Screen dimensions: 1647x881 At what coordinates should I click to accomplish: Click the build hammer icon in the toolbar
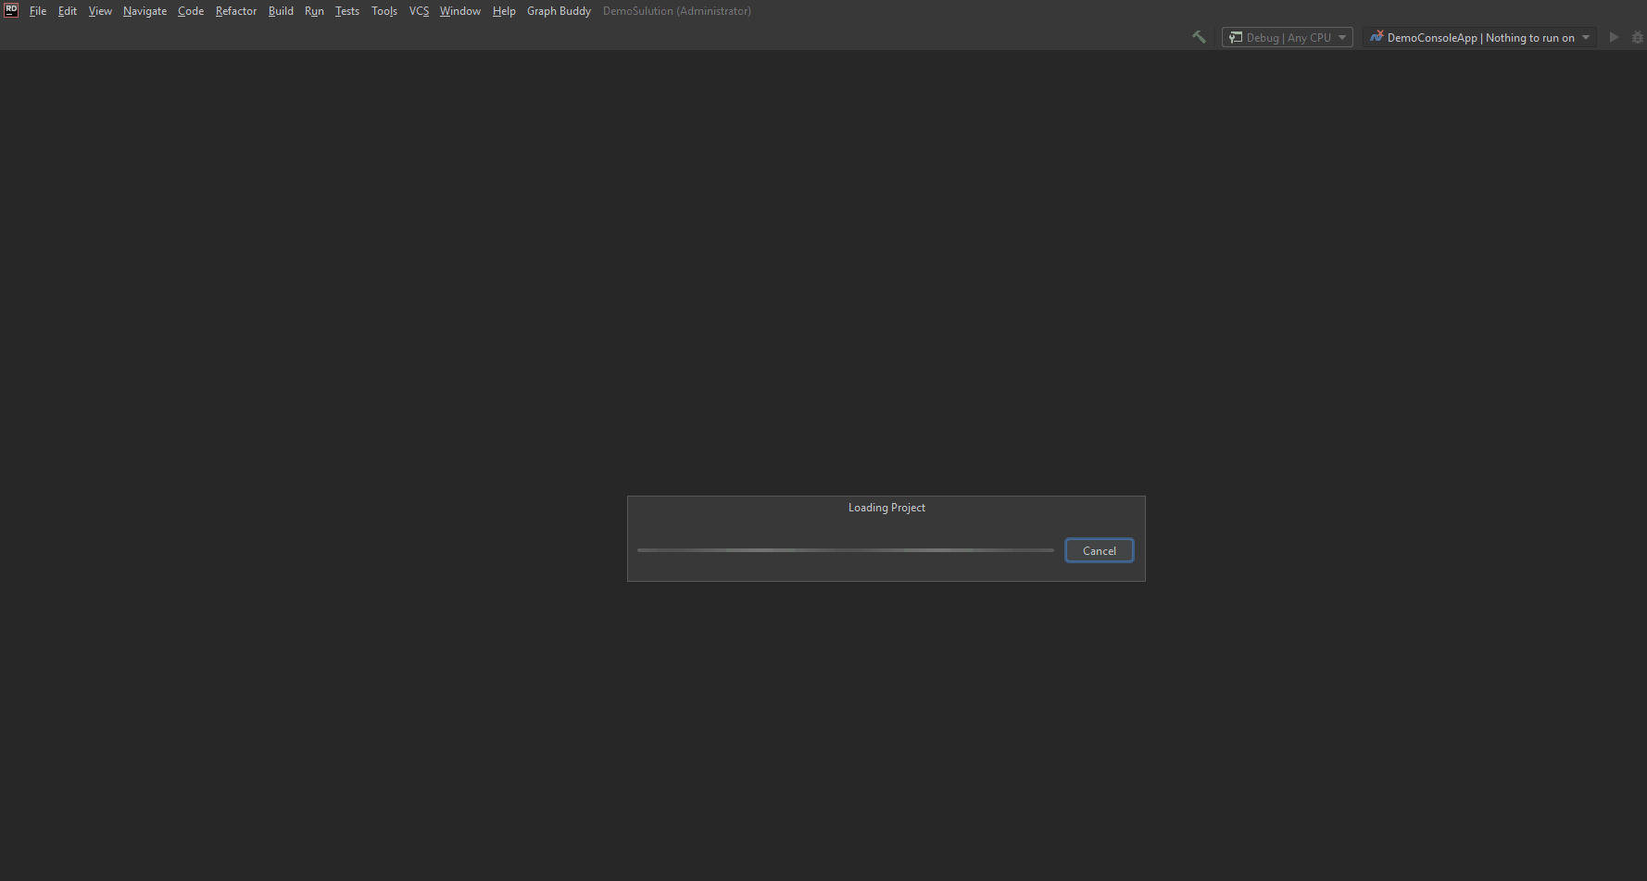(1199, 36)
